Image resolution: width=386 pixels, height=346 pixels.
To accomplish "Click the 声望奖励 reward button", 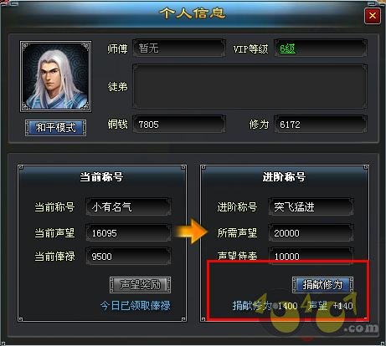I will coord(140,285).
